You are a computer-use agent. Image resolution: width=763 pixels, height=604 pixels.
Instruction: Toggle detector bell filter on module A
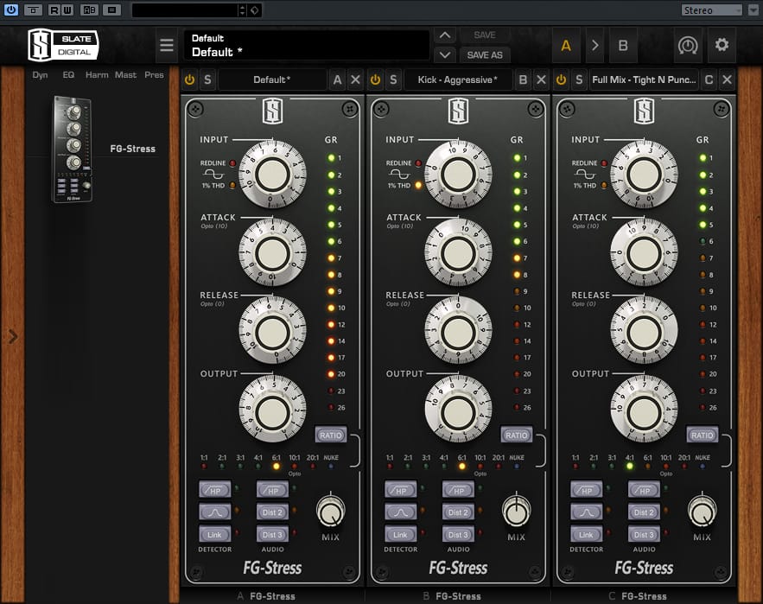[x=214, y=512]
